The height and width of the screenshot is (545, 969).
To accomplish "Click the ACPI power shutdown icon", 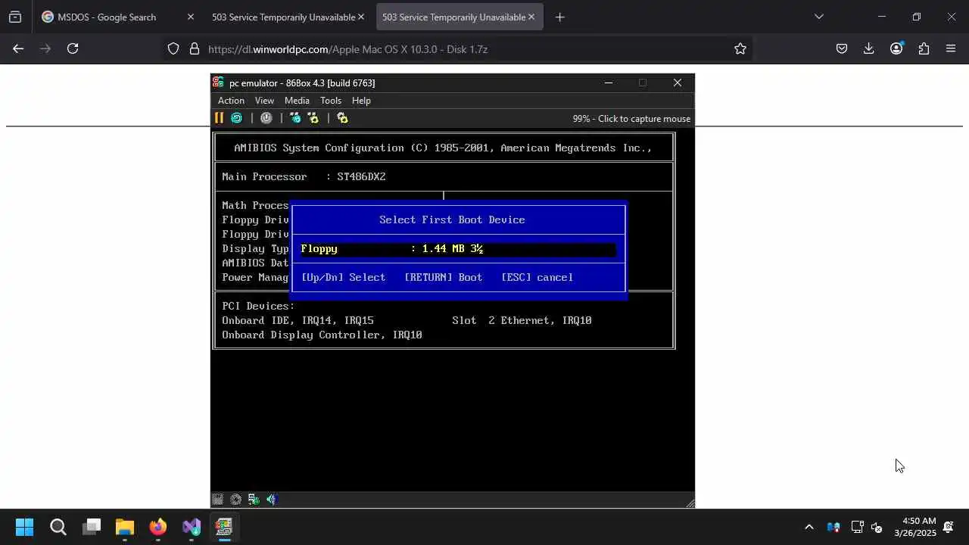I will tap(266, 118).
